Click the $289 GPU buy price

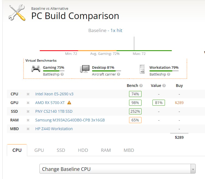[x=179, y=103]
